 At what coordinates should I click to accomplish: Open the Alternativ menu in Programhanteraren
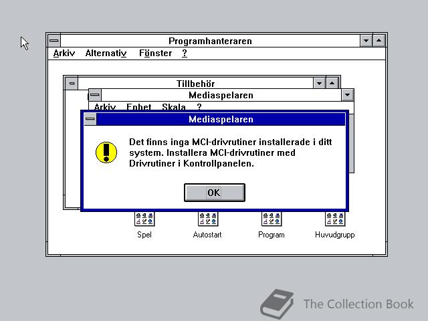[x=106, y=53]
